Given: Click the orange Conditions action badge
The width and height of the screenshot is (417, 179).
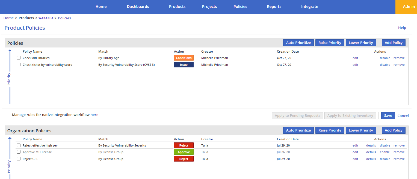Looking at the screenshot, I should coord(184,58).
